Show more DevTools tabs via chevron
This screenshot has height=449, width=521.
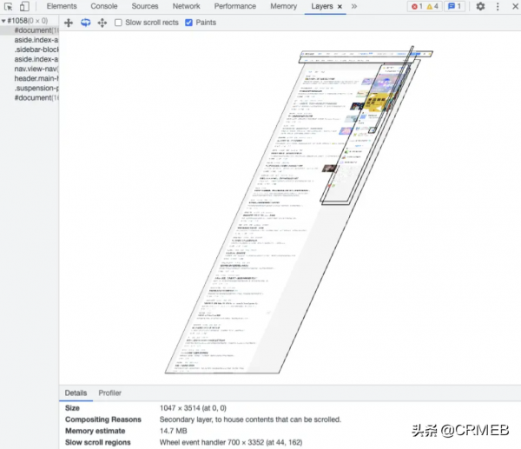(354, 7)
